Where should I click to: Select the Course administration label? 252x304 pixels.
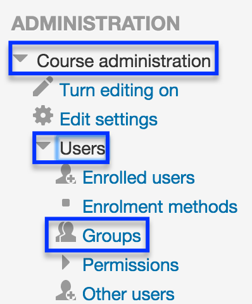124,61
